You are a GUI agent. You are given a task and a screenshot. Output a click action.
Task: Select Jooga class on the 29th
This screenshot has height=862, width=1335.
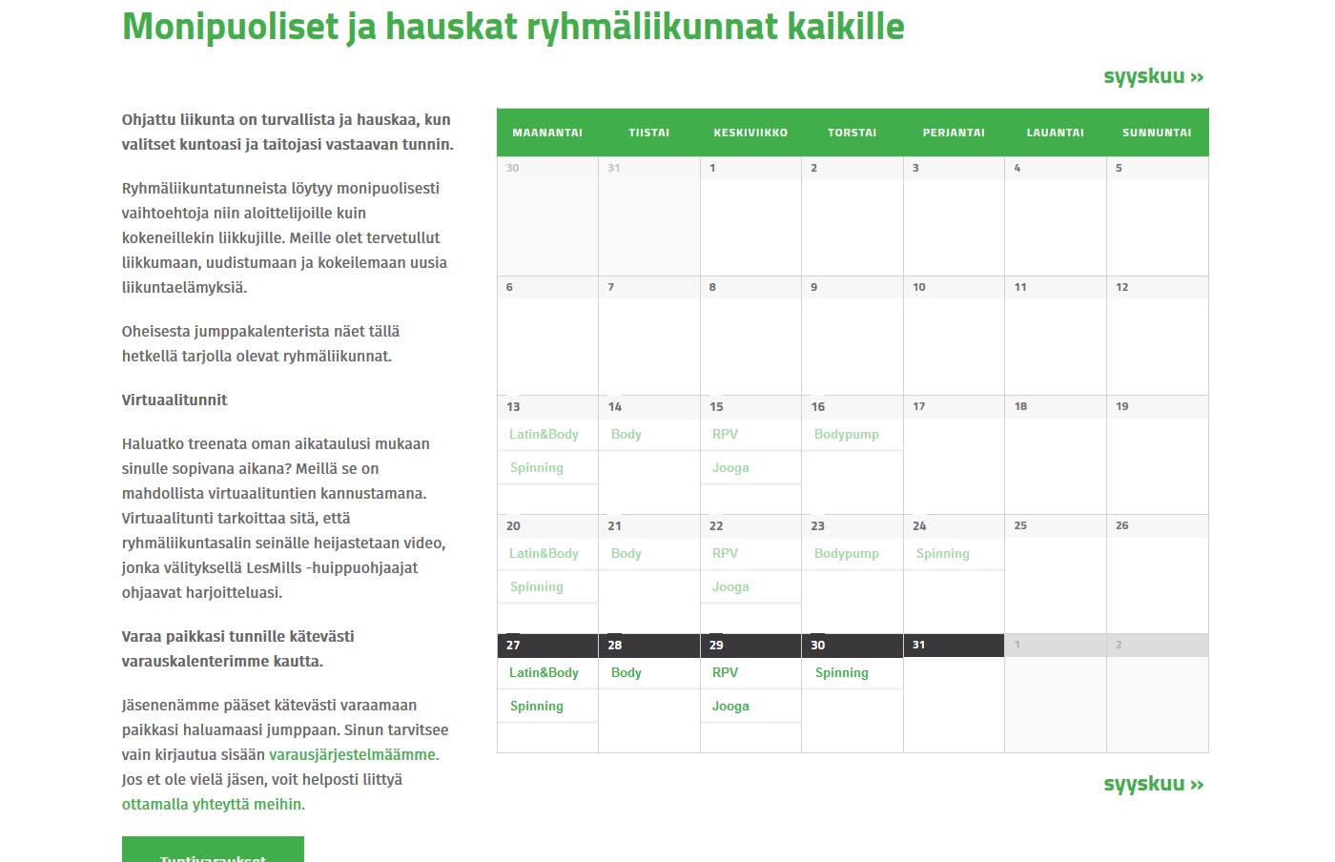pos(730,706)
